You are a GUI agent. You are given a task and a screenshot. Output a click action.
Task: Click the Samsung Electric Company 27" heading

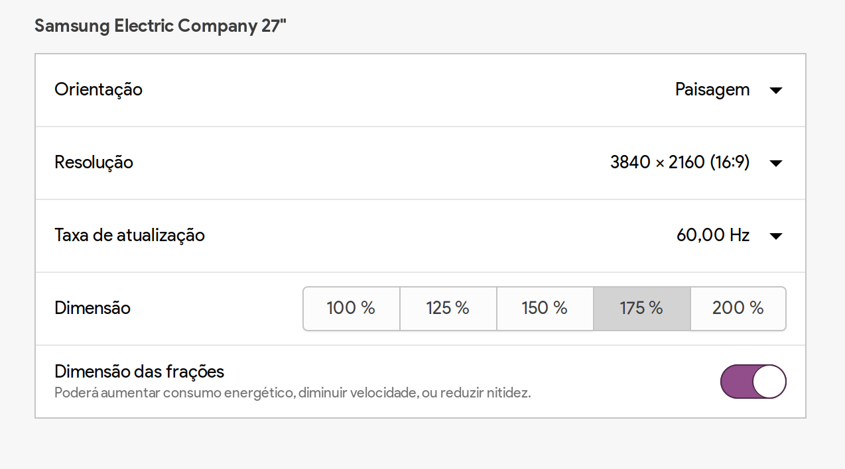point(161,26)
